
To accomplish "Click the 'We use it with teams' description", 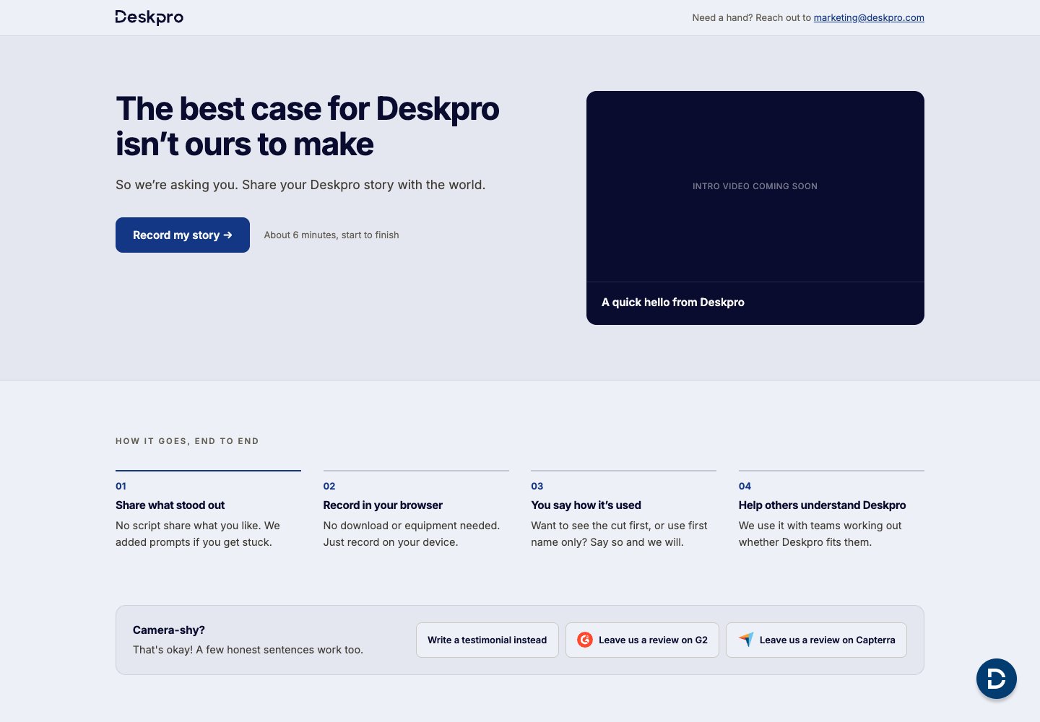I will [820, 534].
